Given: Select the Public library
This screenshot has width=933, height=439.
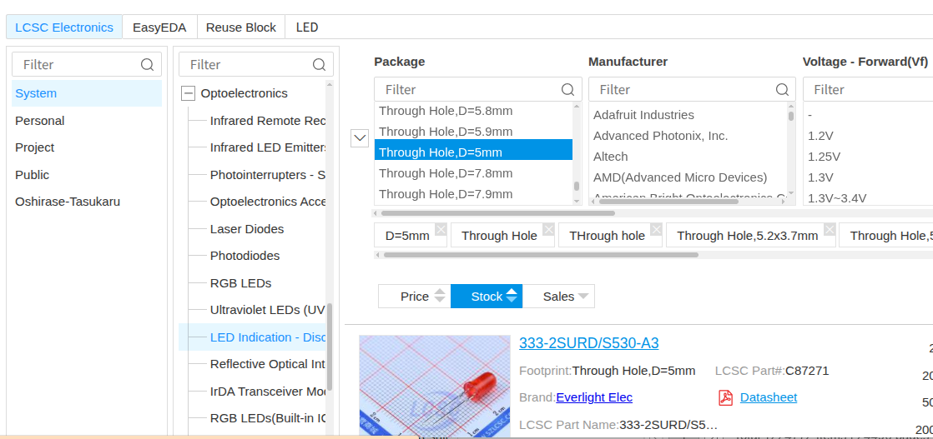Looking at the screenshot, I should pos(87,175).
